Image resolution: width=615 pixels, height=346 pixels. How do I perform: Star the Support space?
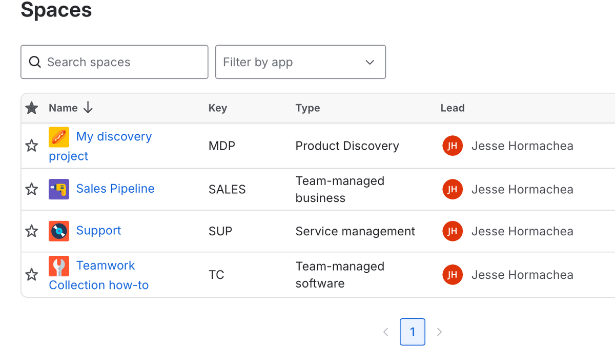point(32,231)
